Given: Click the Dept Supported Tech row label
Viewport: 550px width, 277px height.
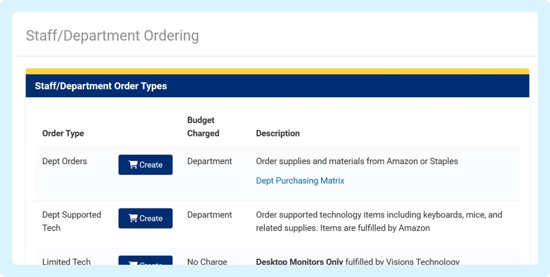Looking at the screenshot, I should click(72, 221).
